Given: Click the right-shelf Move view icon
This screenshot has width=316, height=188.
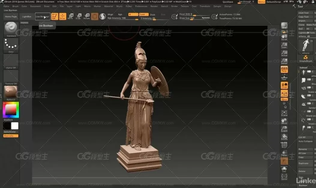Looking at the screenshot, I should pyautogui.click(x=284, y=121).
